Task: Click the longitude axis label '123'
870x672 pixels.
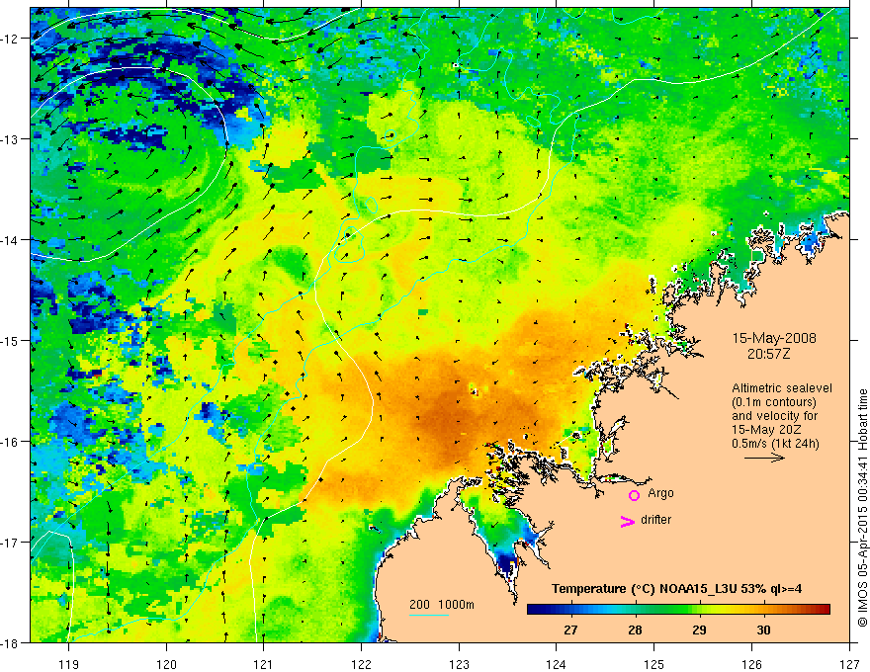Action: [459, 664]
